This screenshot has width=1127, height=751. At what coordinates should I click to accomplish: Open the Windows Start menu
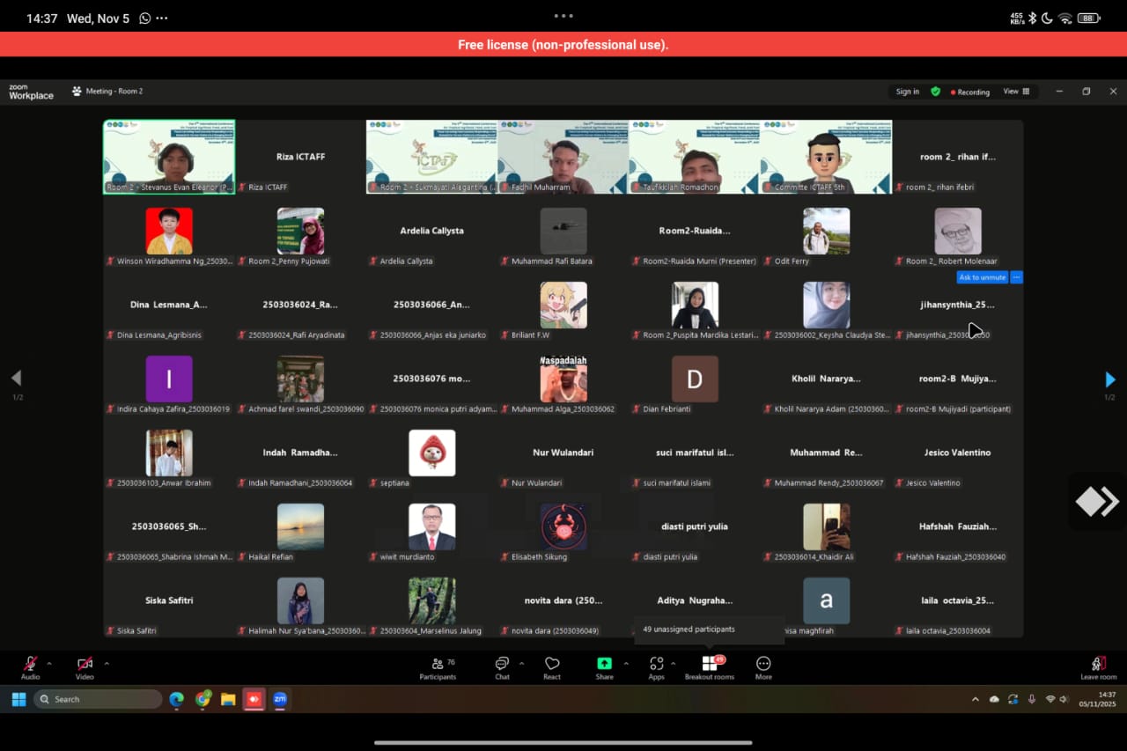(x=18, y=699)
